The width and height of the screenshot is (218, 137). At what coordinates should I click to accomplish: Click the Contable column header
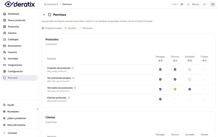(190, 57)
